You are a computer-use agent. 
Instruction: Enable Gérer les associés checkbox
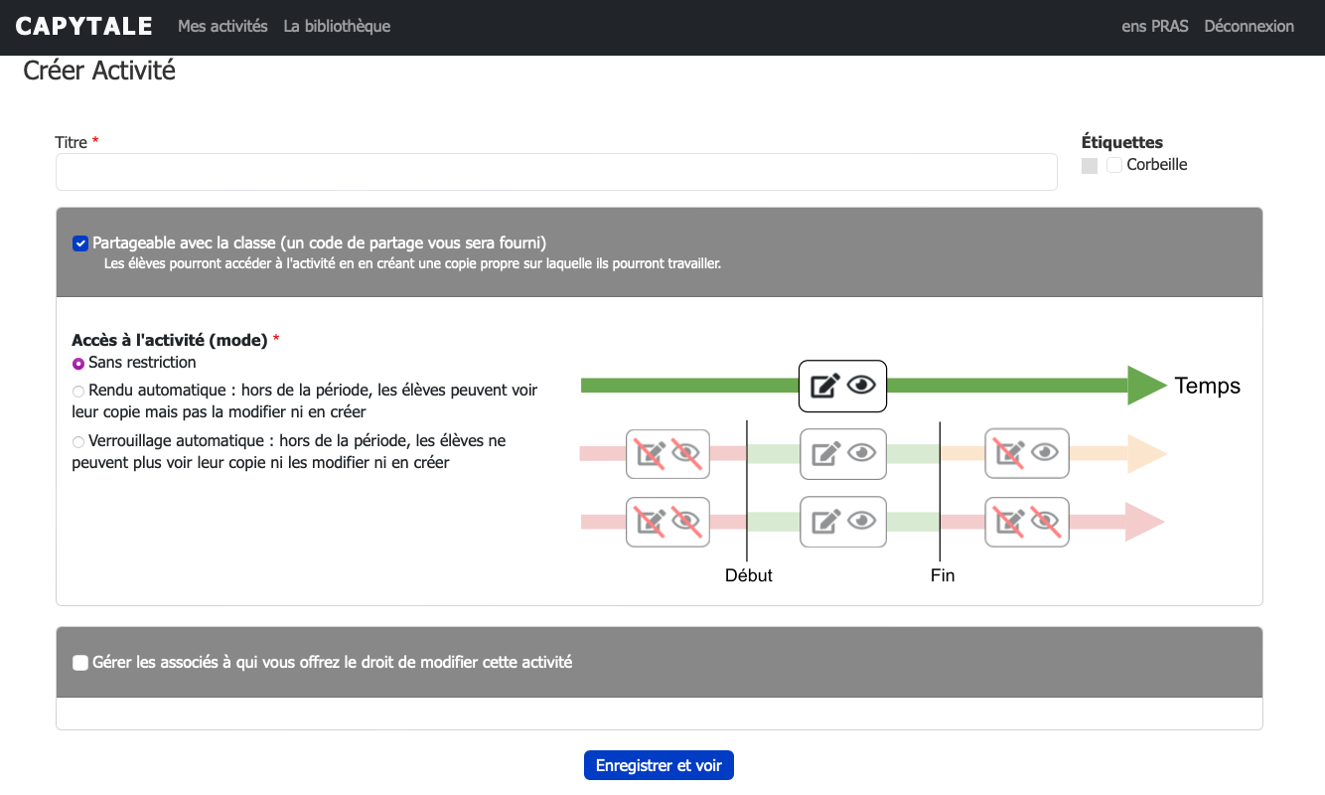[80, 663]
